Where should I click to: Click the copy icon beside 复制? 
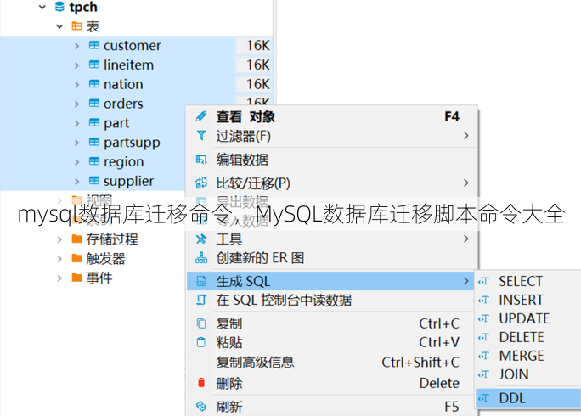[x=201, y=323]
